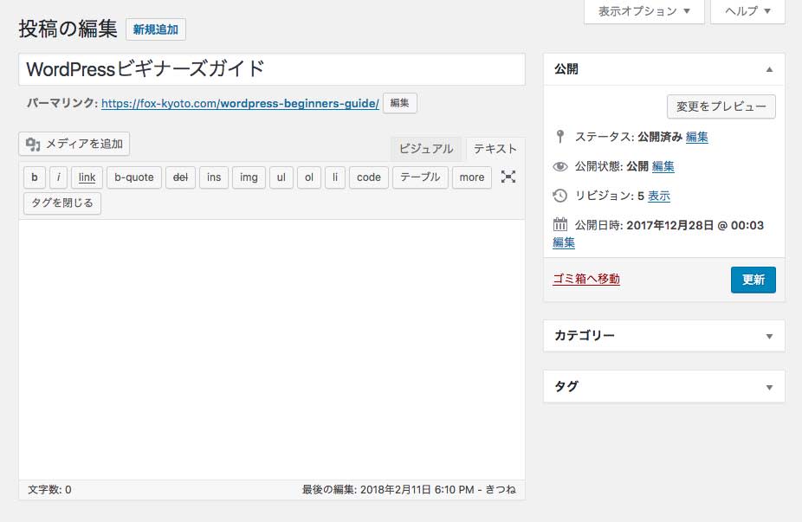Edit the 公開日時 via 編集 link
This screenshot has width=802, height=522.
tap(564, 242)
